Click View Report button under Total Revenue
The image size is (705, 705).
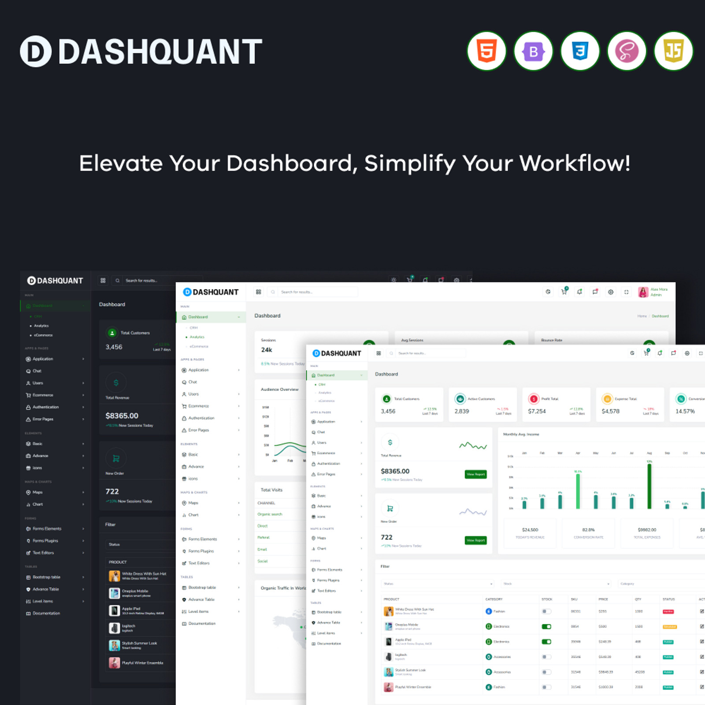click(x=476, y=474)
